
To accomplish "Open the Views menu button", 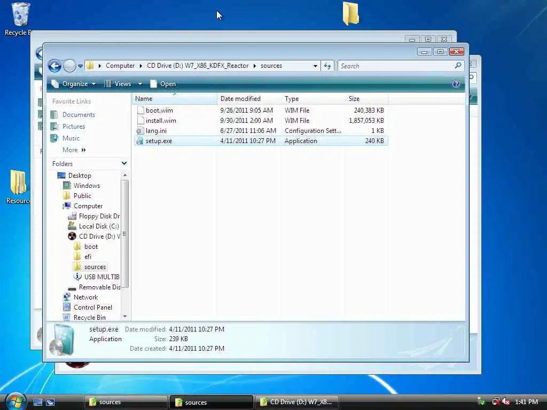I will point(118,84).
